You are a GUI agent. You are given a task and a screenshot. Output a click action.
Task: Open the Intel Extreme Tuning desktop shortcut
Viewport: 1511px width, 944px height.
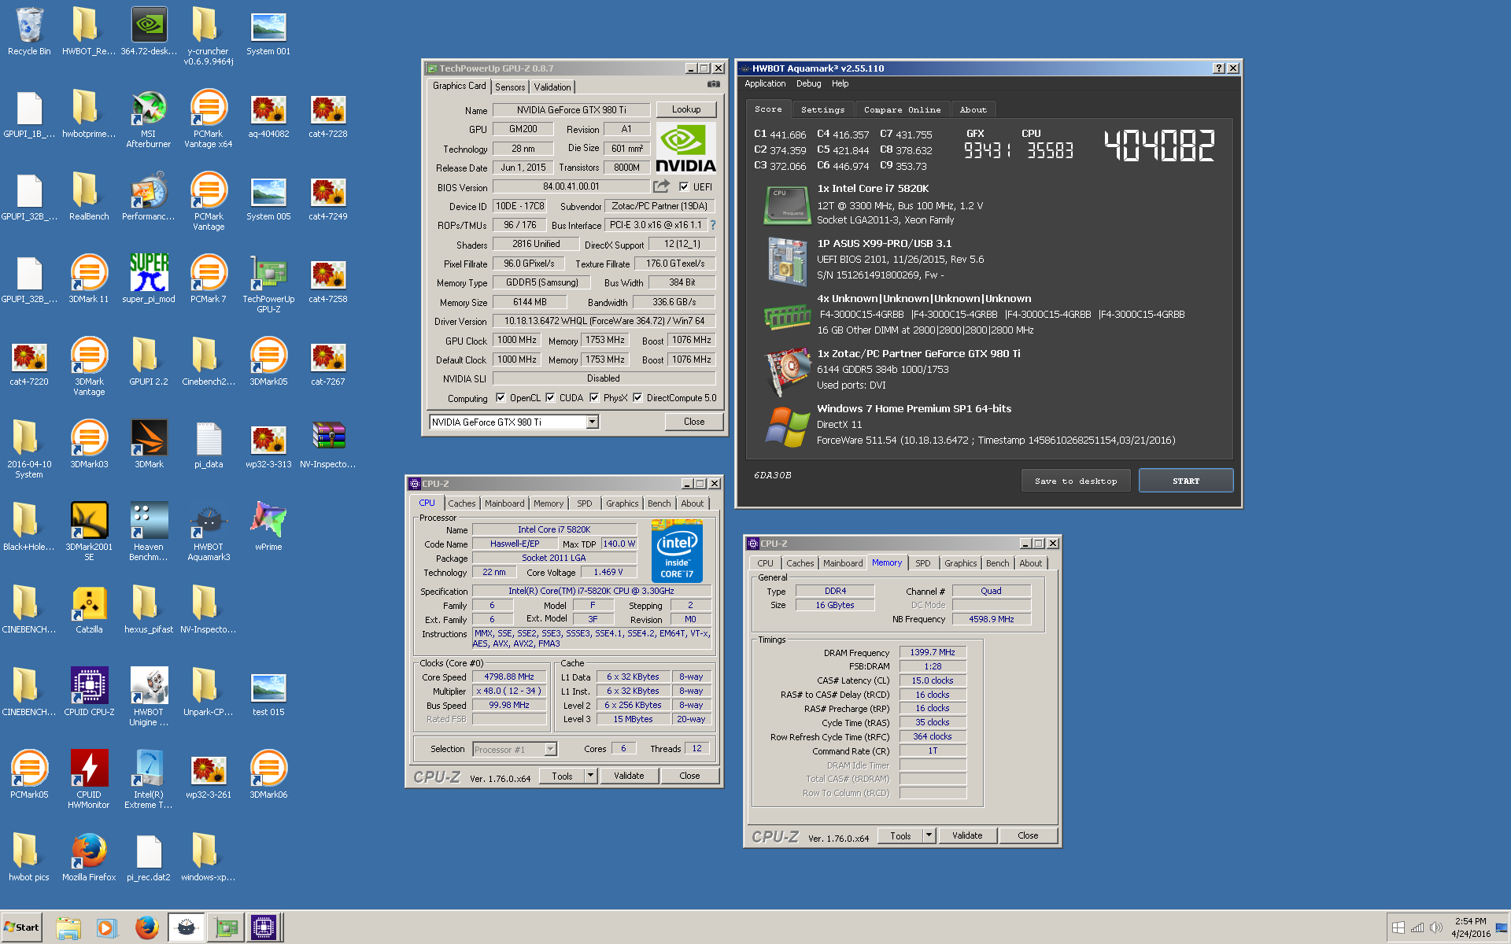149,780
